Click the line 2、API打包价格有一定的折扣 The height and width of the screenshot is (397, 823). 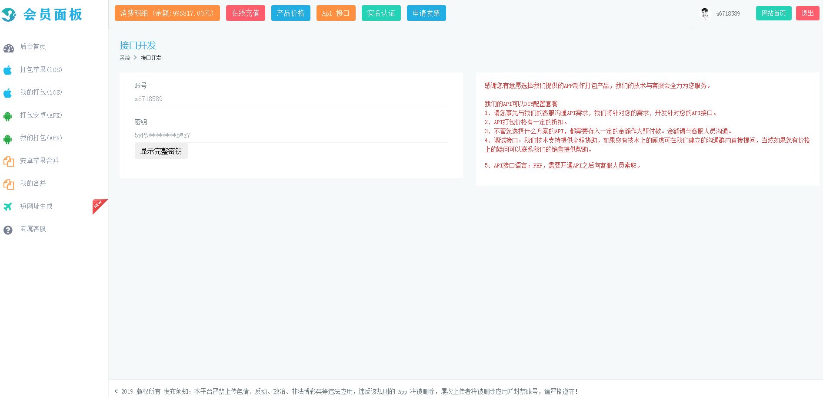pos(526,122)
